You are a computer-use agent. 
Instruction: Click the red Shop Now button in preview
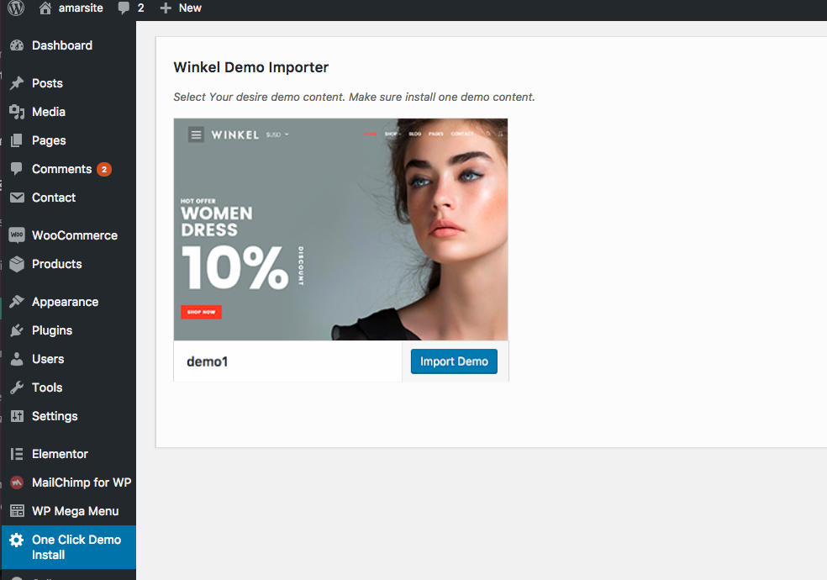tap(202, 312)
